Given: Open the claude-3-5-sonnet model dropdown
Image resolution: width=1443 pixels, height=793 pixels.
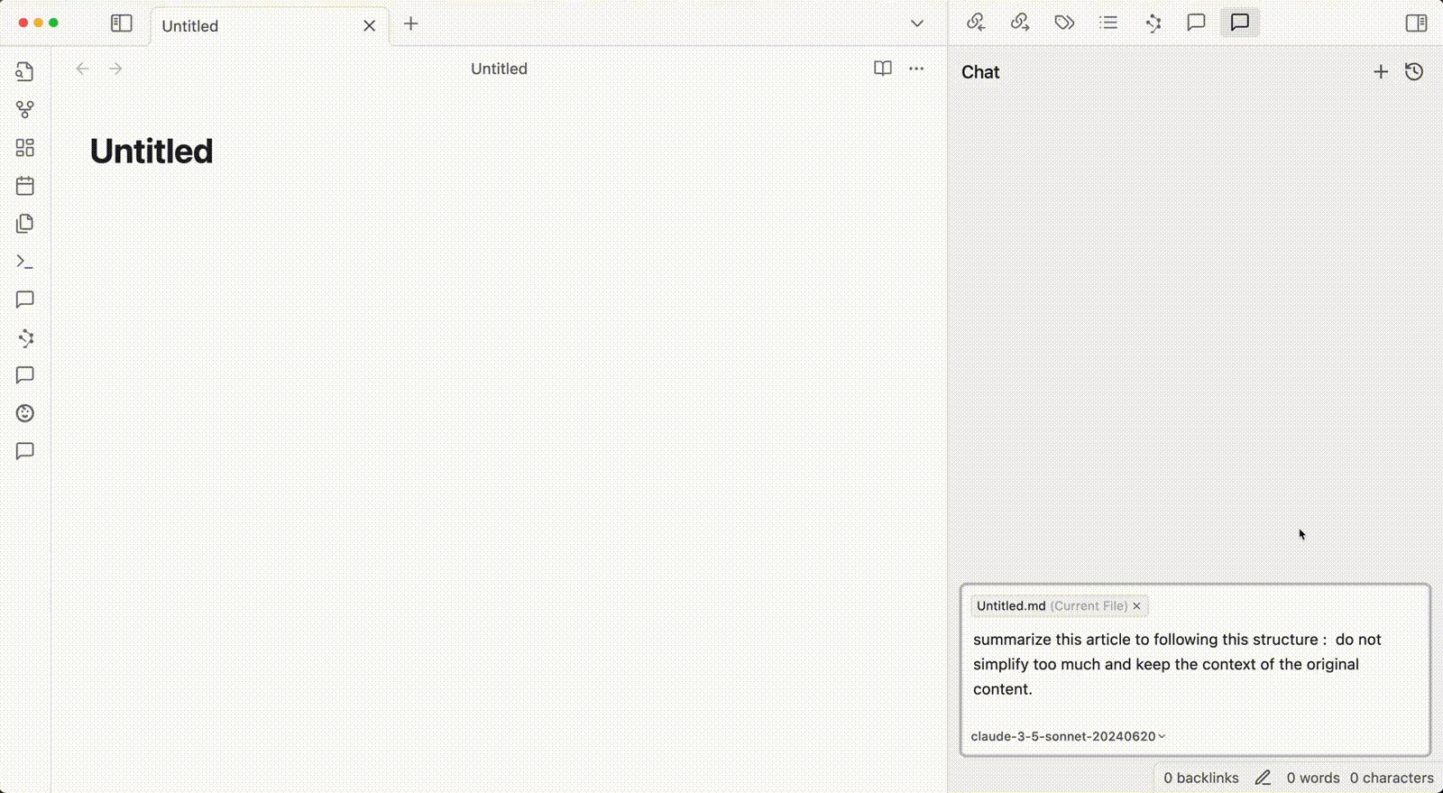Looking at the screenshot, I should [1068, 736].
